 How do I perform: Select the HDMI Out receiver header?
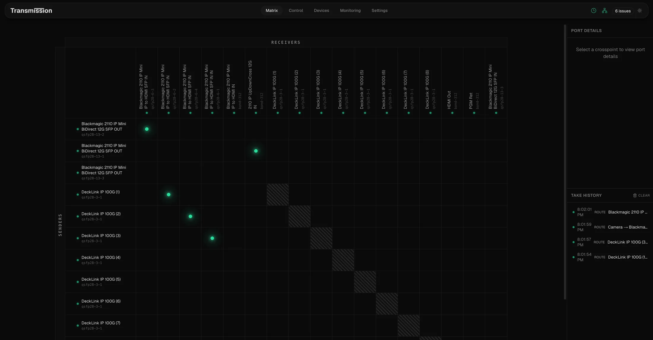[x=452, y=83]
